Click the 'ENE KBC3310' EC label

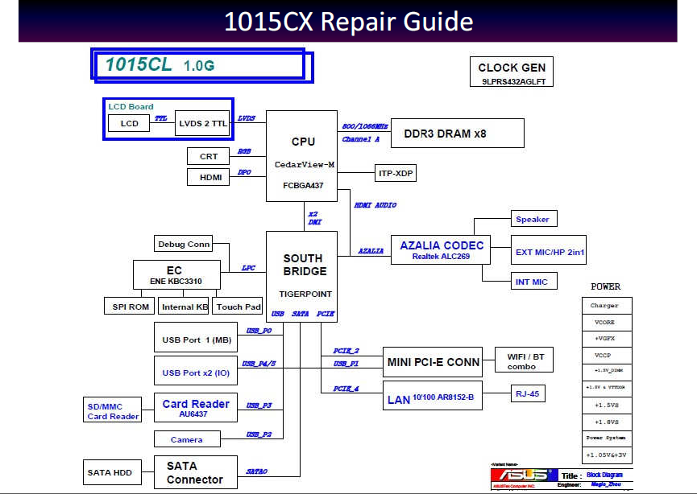pos(176,282)
